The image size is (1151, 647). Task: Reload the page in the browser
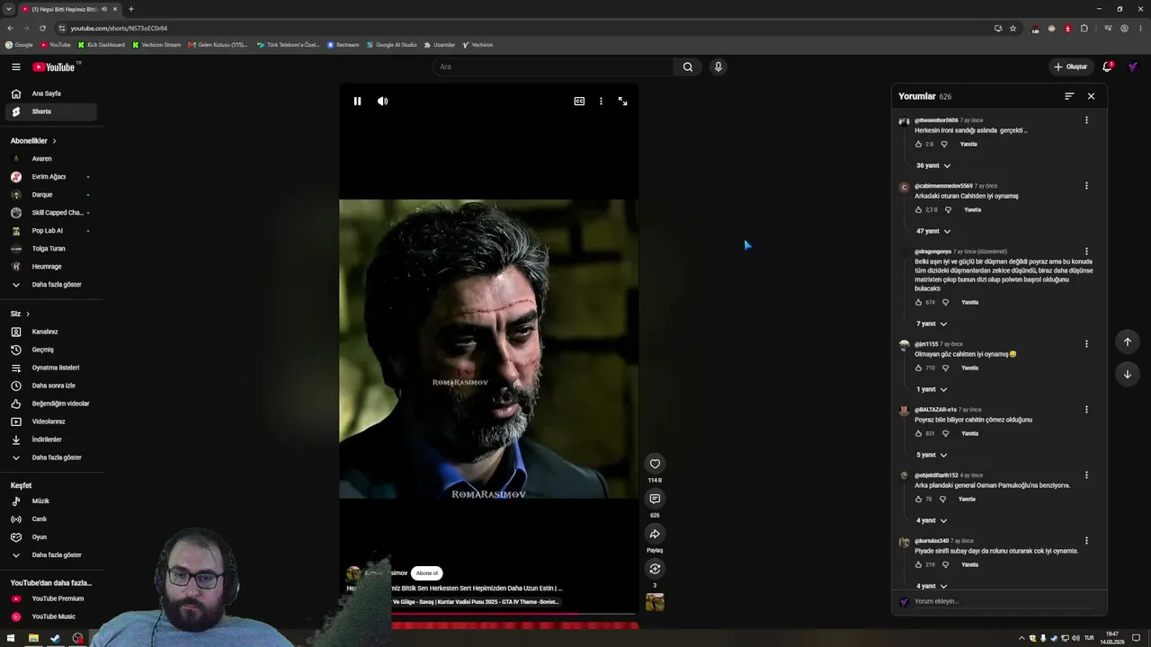coord(42,28)
